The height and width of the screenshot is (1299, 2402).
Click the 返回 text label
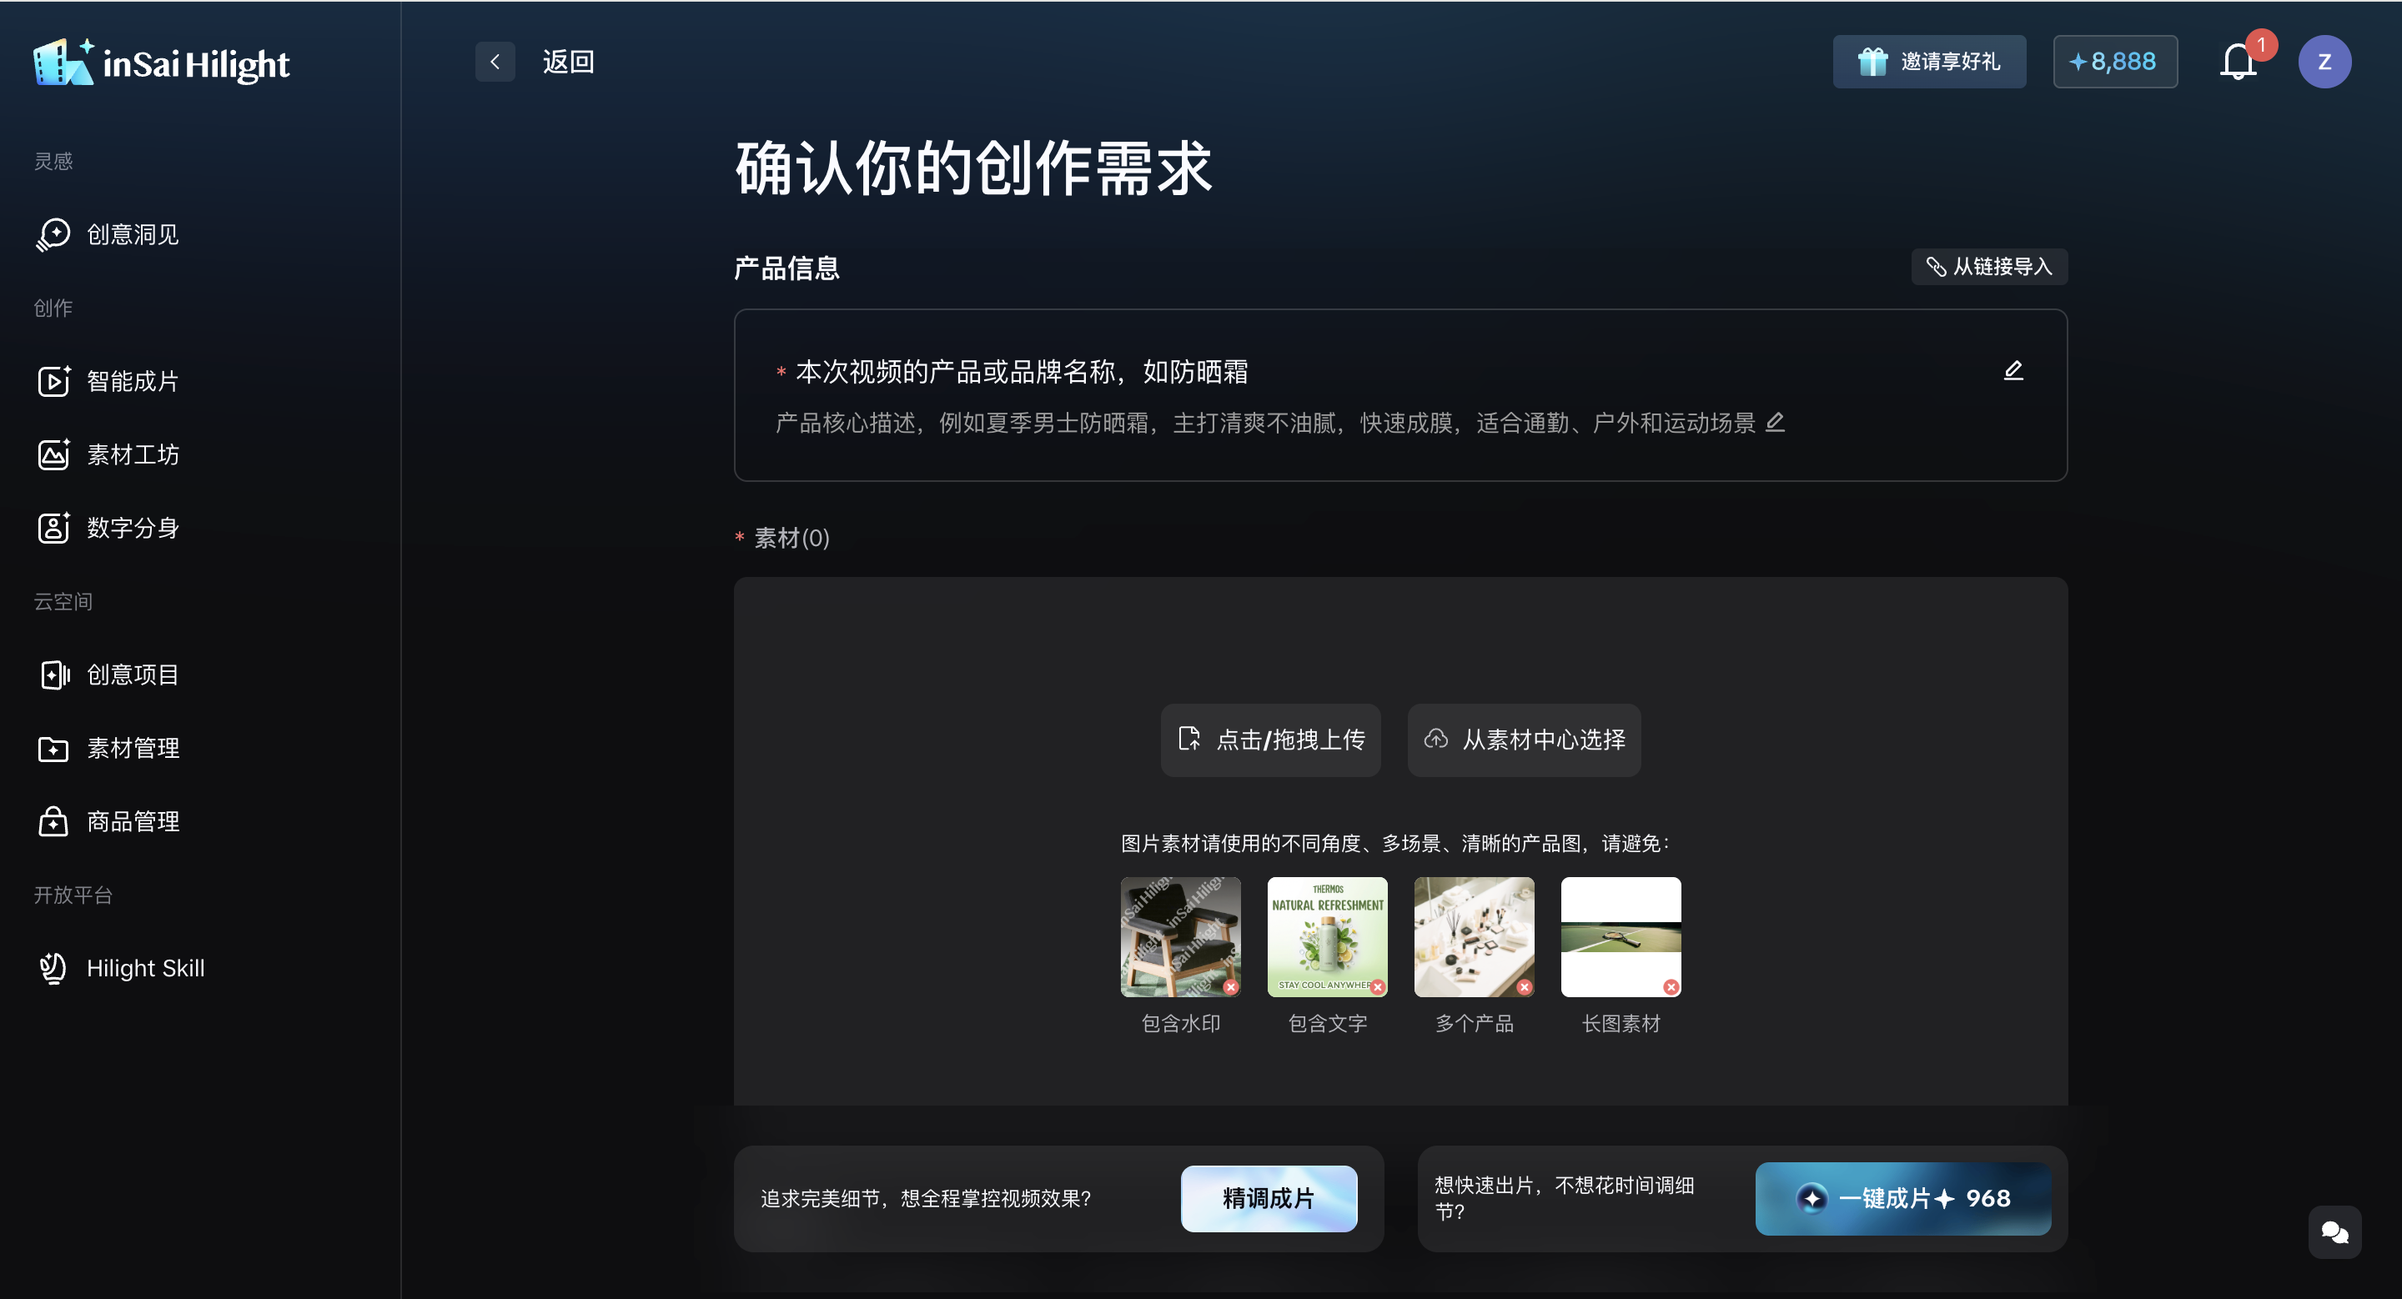click(x=568, y=62)
